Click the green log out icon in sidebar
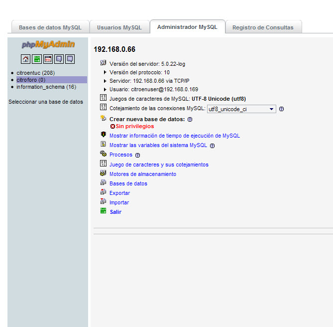Image resolution: width=333 pixels, height=327 pixels. point(37,59)
